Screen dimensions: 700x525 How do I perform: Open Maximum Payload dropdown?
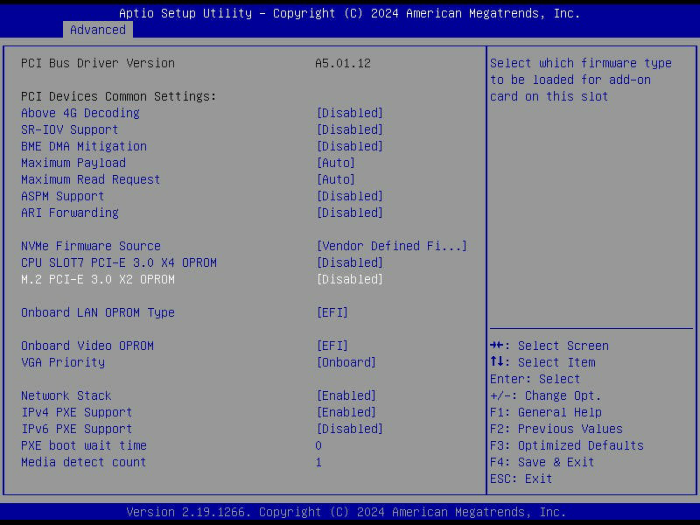point(335,163)
